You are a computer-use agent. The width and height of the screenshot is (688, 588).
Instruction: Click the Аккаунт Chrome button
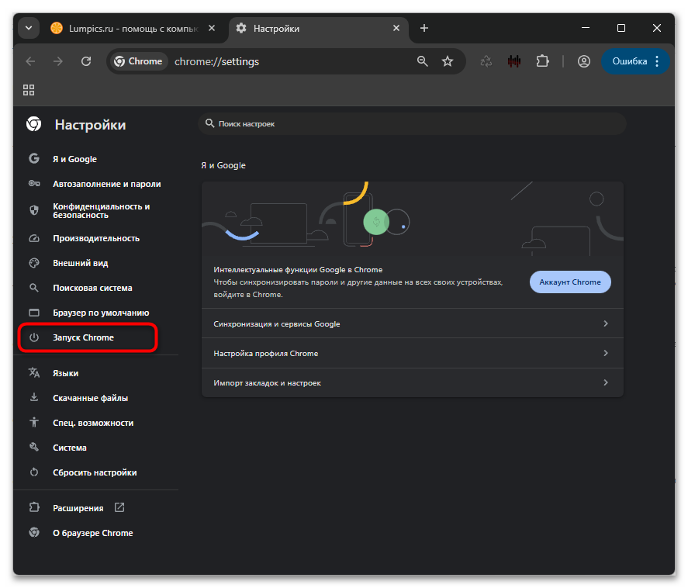point(570,282)
